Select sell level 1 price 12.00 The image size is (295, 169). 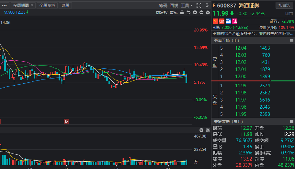point(241,77)
